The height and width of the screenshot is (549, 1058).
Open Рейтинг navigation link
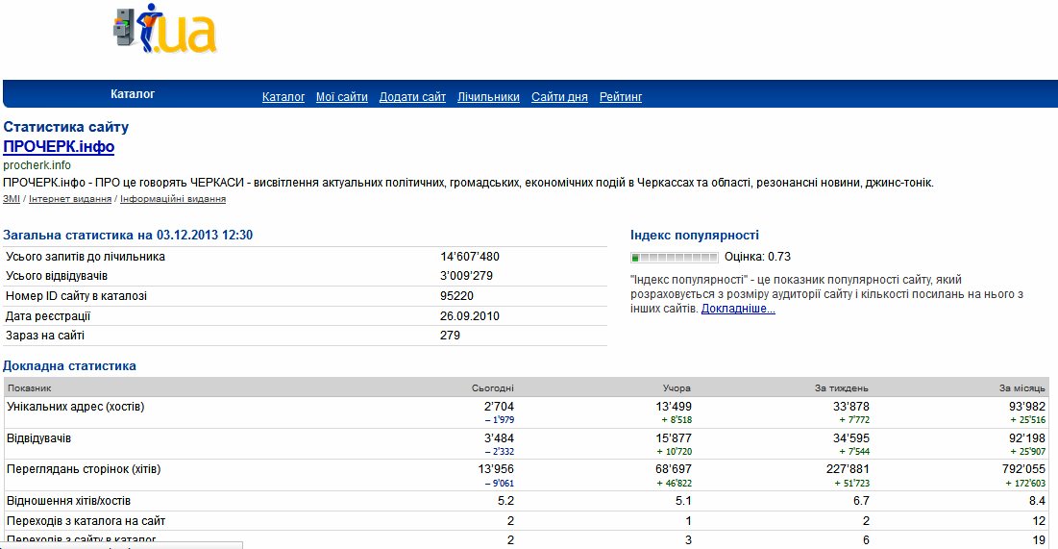pos(621,97)
